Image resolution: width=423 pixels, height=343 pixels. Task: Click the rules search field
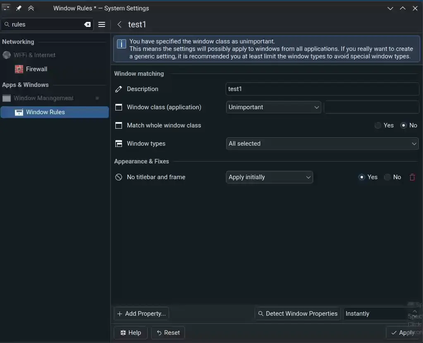[x=47, y=24]
